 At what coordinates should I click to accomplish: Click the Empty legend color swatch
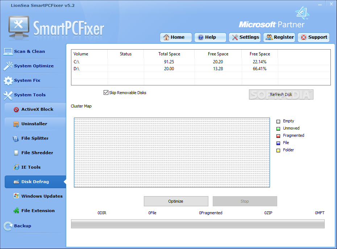[x=278, y=122]
